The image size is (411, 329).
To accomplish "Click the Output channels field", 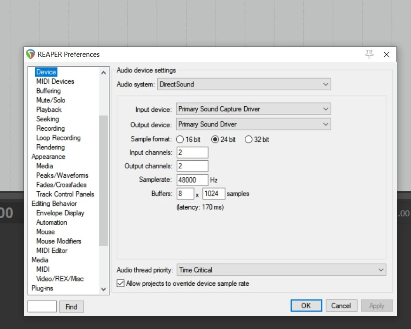I will pyautogui.click(x=193, y=166).
